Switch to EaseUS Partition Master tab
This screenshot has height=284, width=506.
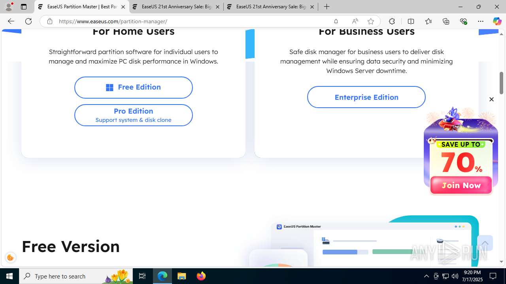pyautogui.click(x=82, y=7)
